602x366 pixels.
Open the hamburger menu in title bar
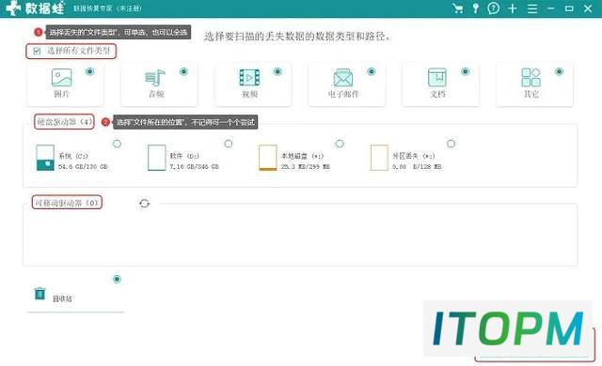(532, 8)
